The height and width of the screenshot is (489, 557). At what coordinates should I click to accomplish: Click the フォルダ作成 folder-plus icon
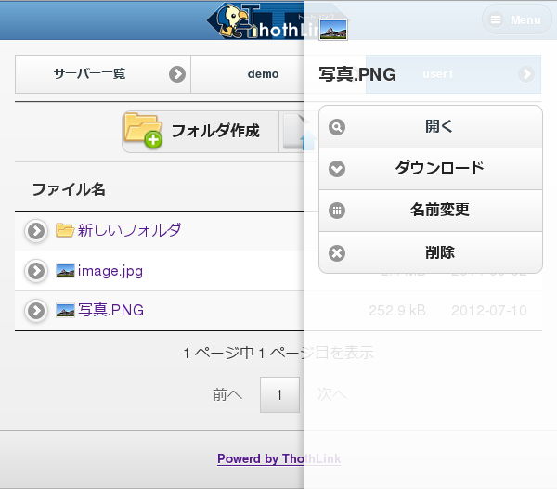click(x=143, y=130)
